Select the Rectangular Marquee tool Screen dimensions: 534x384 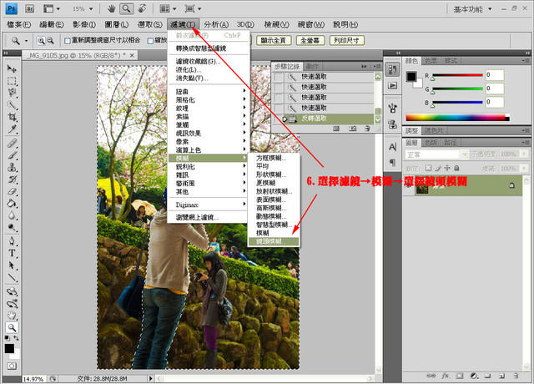(x=12, y=81)
